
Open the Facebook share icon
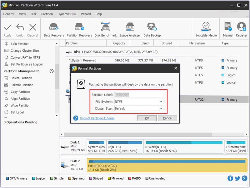pos(230,178)
